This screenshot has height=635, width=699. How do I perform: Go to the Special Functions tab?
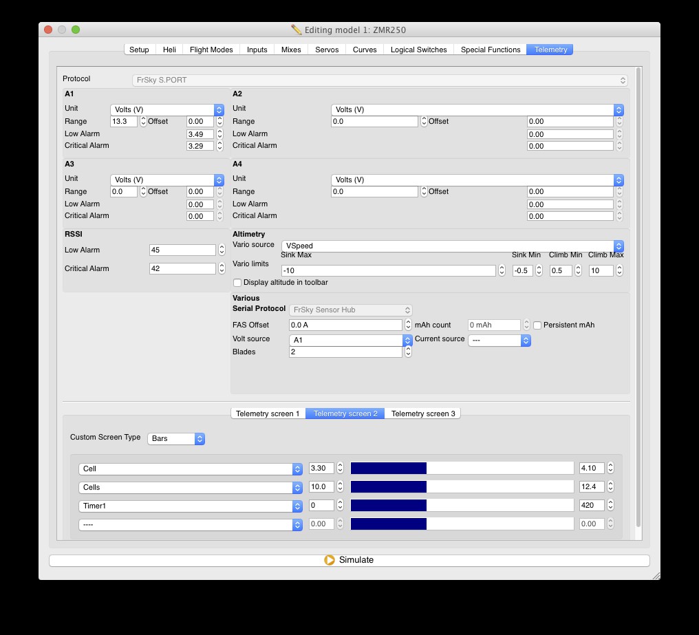tap(491, 50)
